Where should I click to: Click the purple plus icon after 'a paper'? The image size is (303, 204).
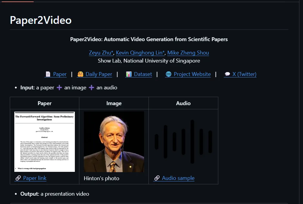[59, 88]
